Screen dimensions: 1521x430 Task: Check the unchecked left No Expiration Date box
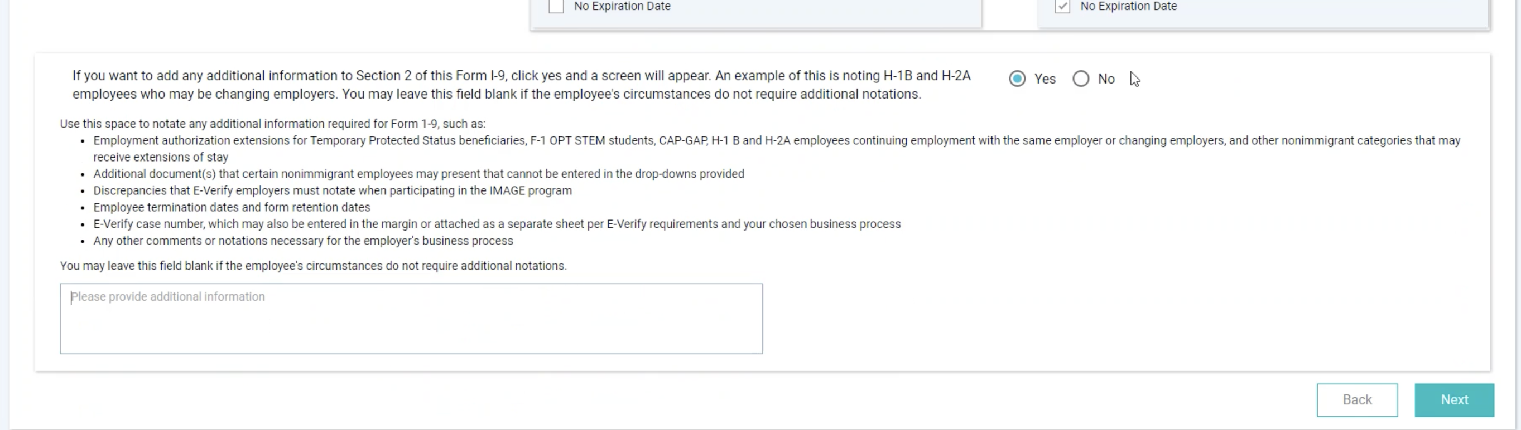pos(556,7)
